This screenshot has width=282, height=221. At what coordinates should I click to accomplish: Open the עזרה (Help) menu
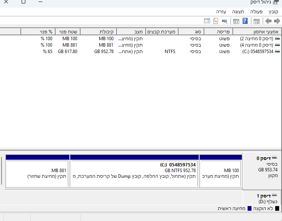(221, 12)
